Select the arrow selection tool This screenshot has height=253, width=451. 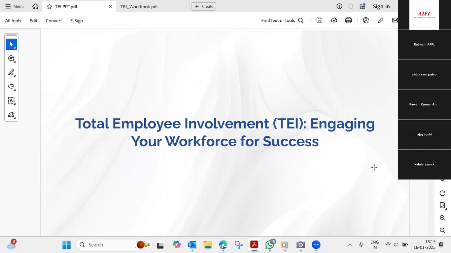point(11,44)
